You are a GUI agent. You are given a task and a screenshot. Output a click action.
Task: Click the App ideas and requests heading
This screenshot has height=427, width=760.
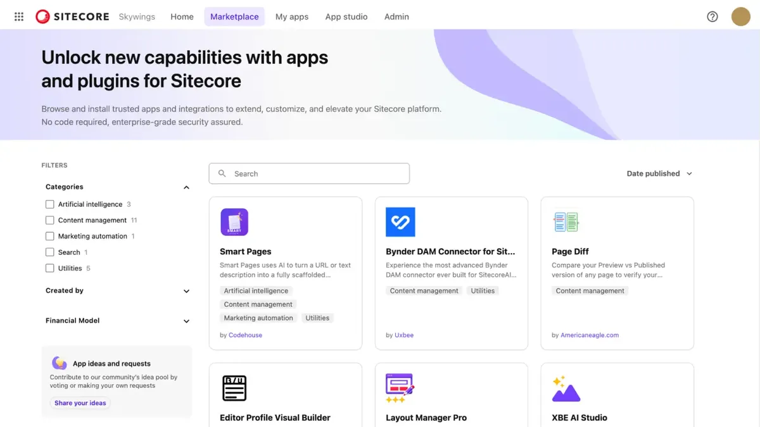coord(111,364)
